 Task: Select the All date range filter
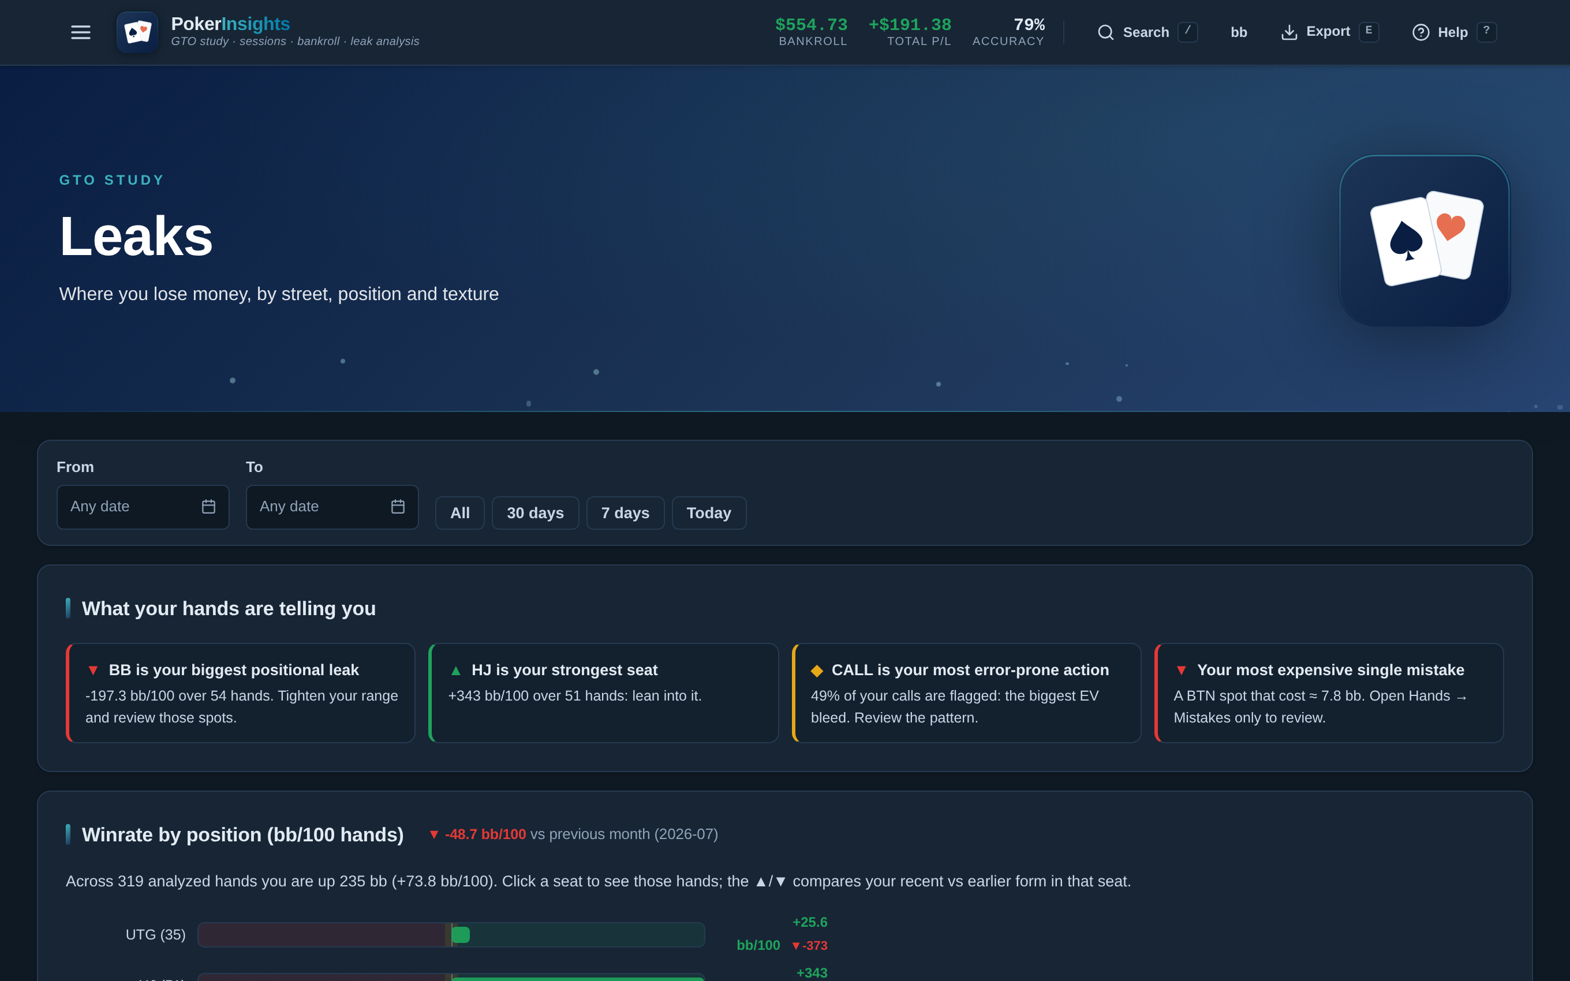click(460, 513)
